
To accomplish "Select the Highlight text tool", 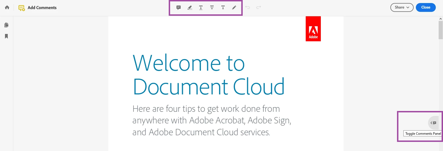I will pos(190,7).
